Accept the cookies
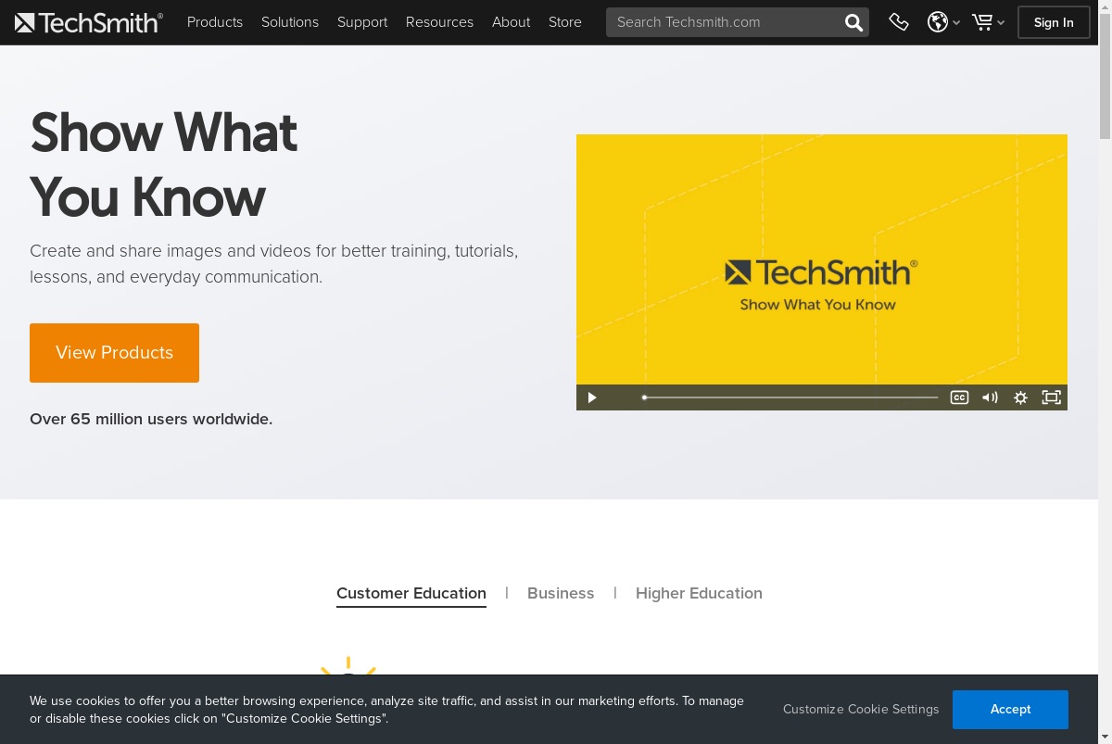Image resolution: width=1112 pixels, height=744 pixels. [1010, 710]
